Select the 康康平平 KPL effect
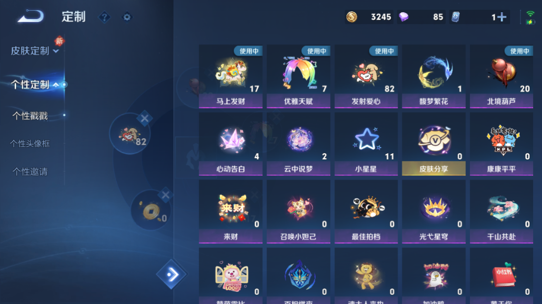542x304 pixels. [501, 144]
